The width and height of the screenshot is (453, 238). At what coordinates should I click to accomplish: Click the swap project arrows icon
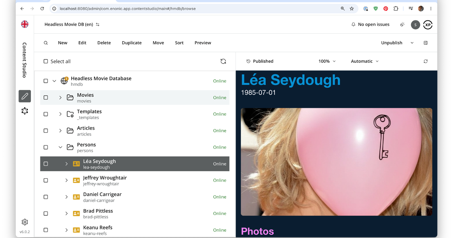tap(98, 25)
